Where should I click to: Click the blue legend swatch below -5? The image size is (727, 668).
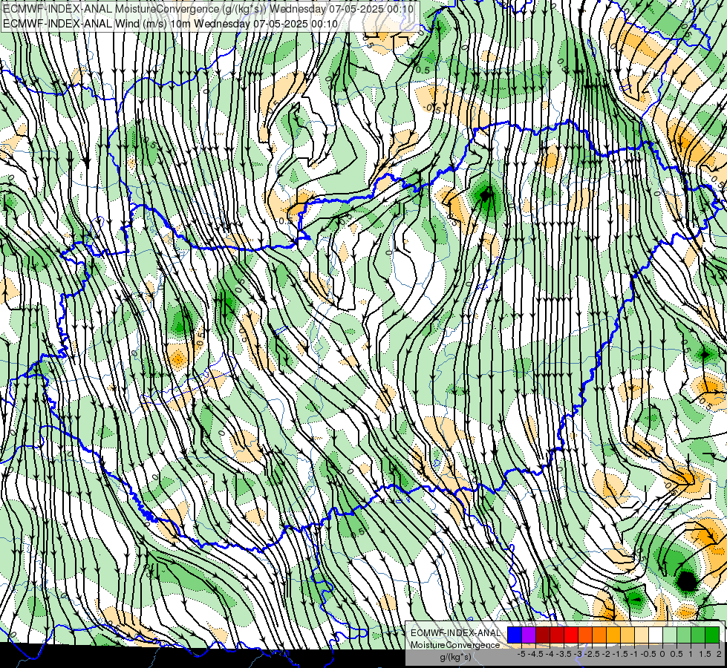515,635
